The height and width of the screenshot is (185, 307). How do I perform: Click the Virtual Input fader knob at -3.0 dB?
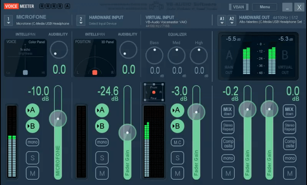coord(196,112)
